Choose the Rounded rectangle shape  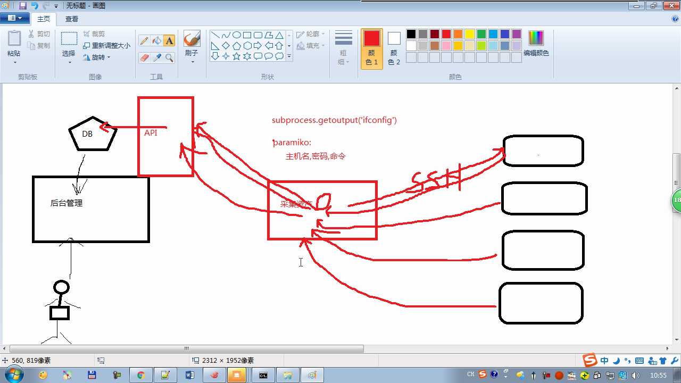point(258,35)
